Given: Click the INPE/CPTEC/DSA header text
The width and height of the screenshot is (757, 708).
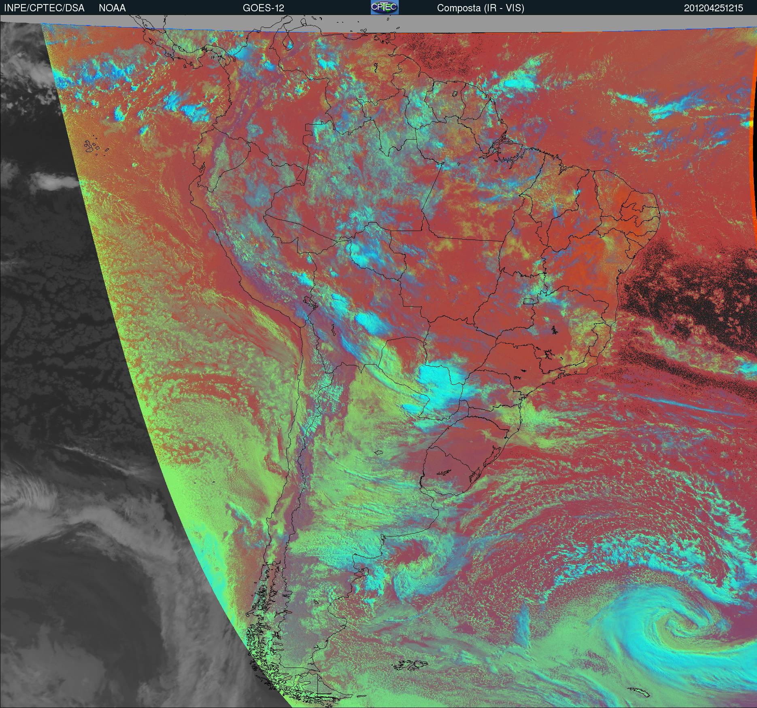Looking at the screenshot, I should pos(44,8).
